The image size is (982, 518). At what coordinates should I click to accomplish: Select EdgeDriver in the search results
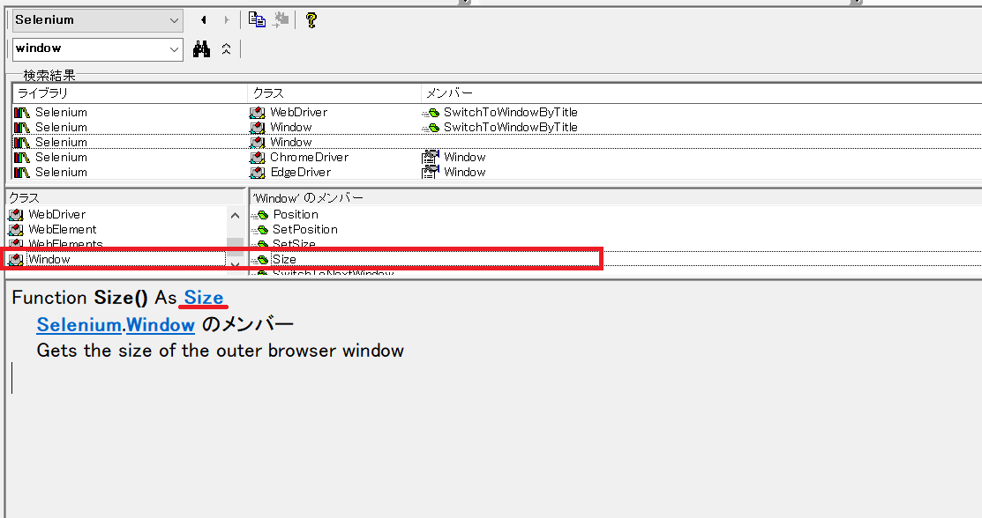pos(301,172)
